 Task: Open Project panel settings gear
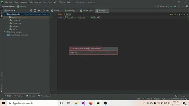[44, 11]
